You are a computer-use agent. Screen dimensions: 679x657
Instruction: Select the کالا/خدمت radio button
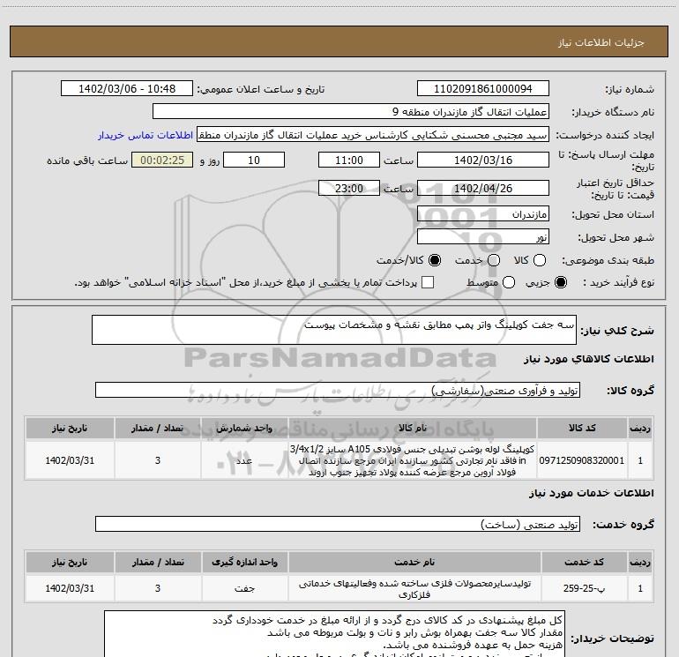435,260
